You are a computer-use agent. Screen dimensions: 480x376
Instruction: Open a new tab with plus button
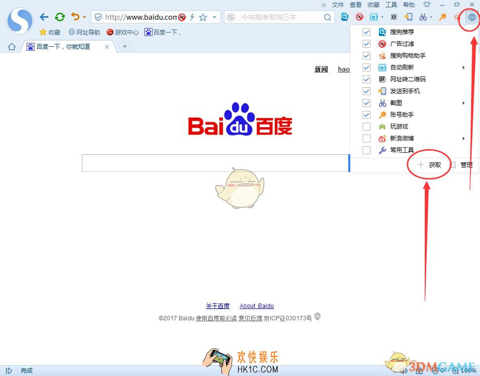coord(125,46)
